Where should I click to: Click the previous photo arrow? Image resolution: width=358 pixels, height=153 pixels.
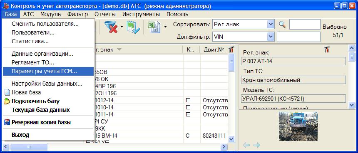point(246,145)
